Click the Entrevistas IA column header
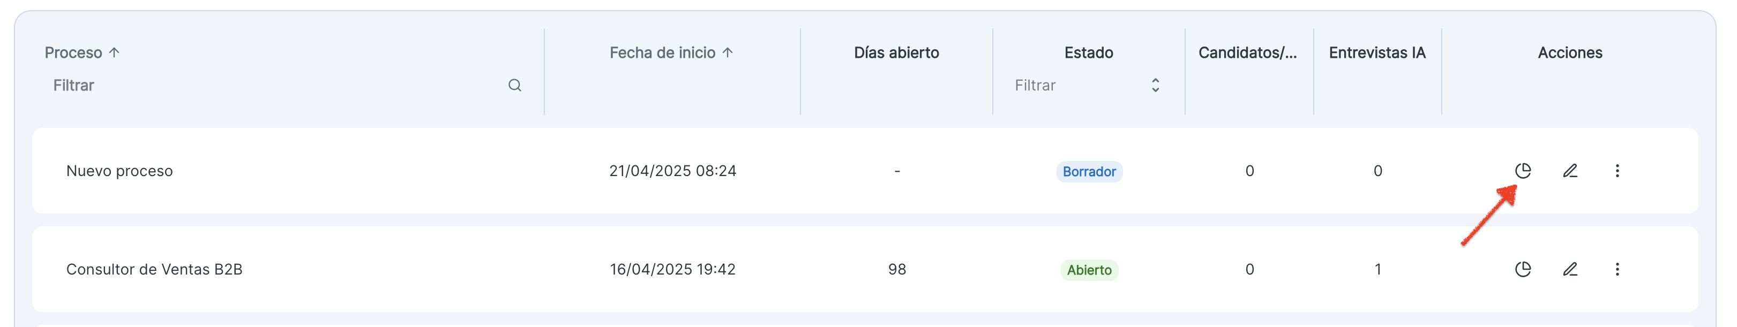This screenshot has width=1737, height=327. (x=1377, y=52)
